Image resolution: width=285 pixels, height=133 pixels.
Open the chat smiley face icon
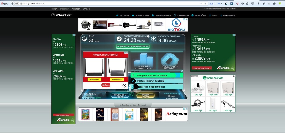(274, 4)
